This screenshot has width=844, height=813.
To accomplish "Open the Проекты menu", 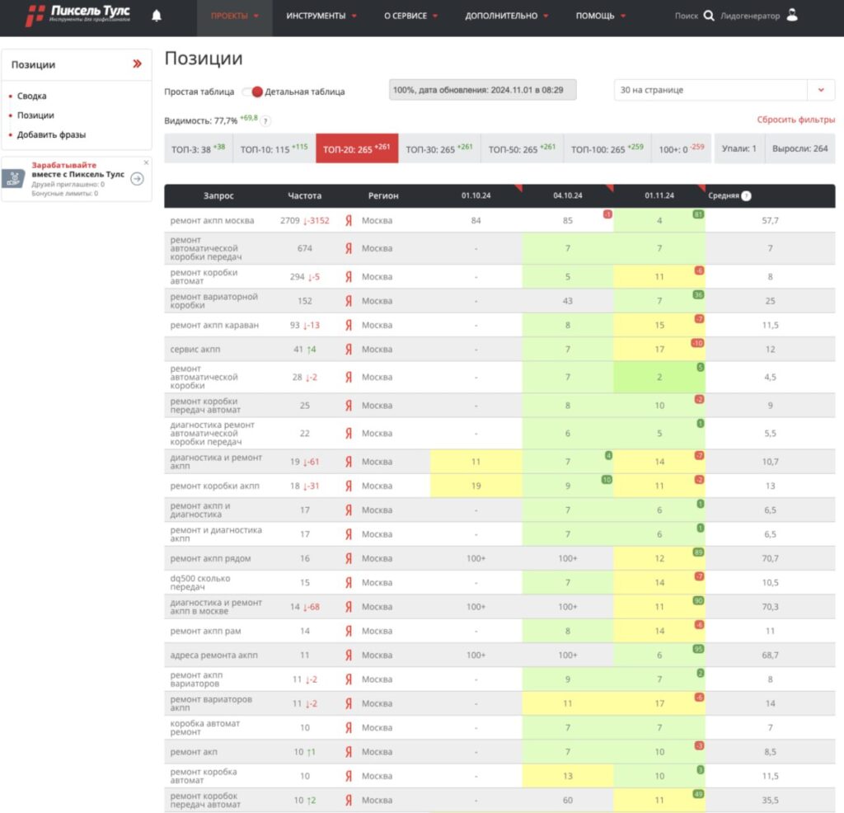I will tap(234, 16).
